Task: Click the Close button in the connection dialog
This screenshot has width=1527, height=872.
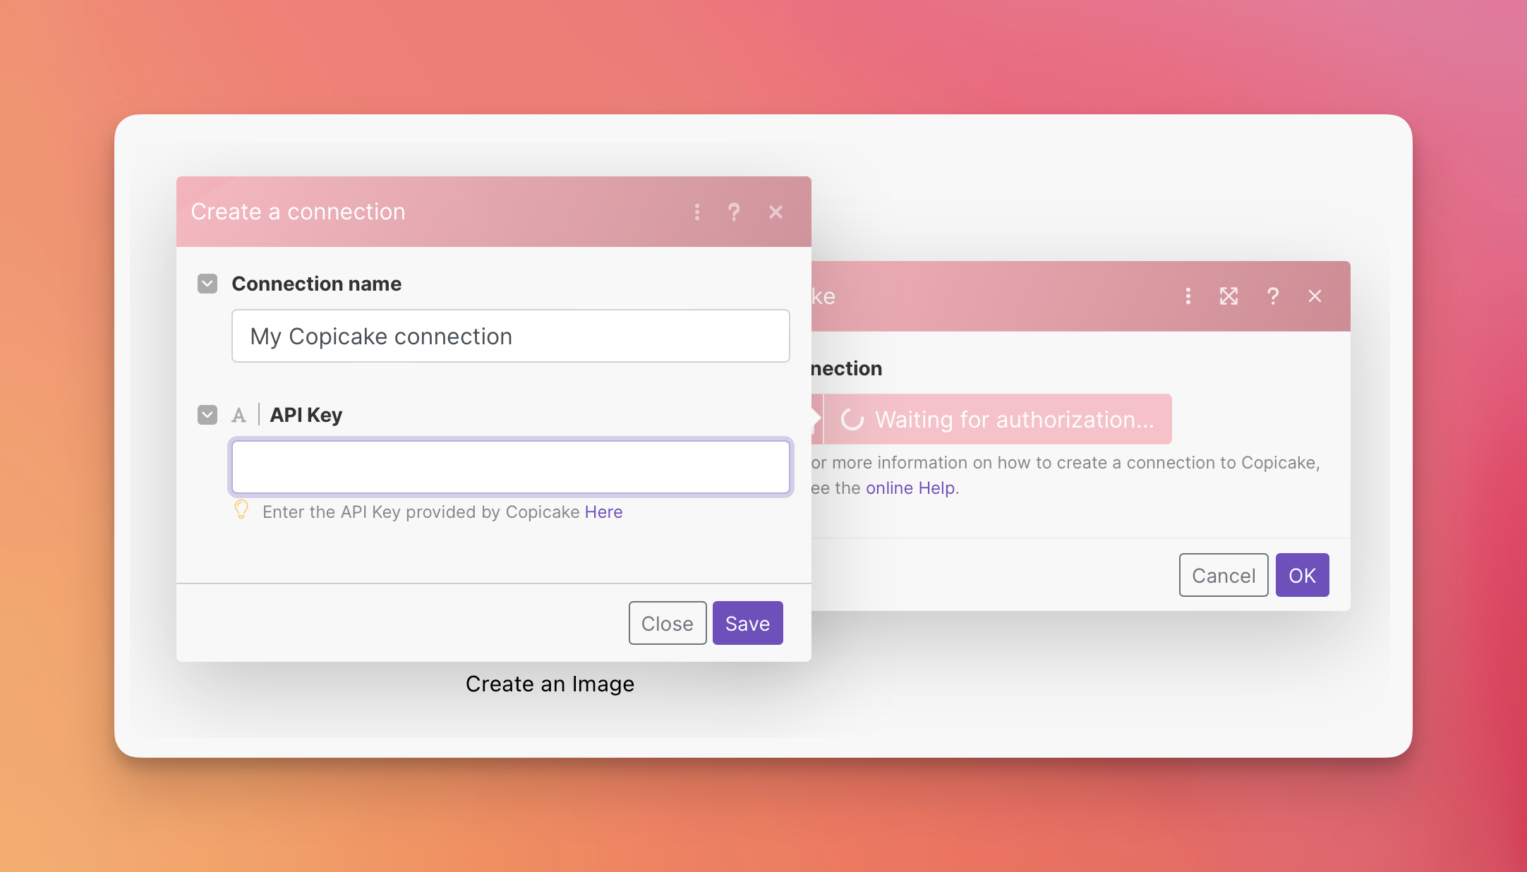Action: point(668,623)
